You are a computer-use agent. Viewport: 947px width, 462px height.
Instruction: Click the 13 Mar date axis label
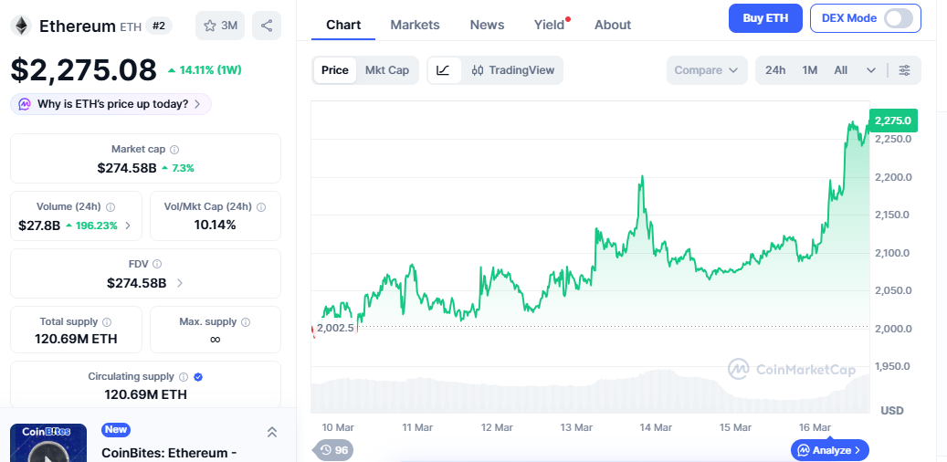[x=576, y=427]
